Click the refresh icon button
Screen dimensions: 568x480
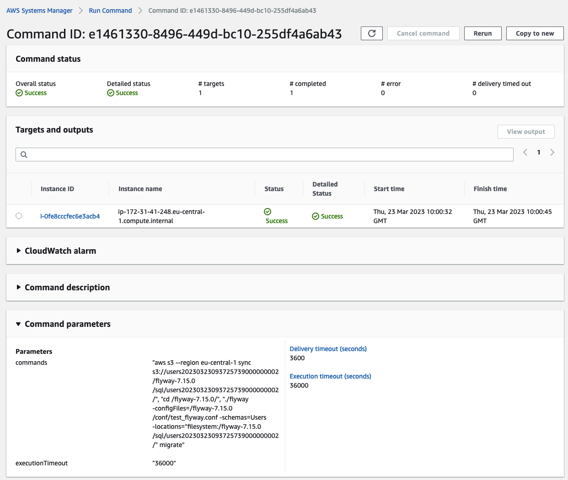tap(371, 33)
